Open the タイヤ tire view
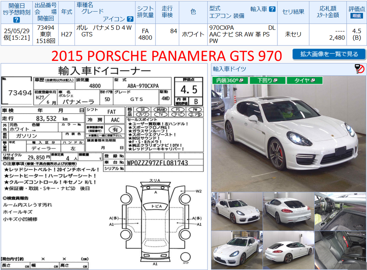The width and height of the screenshot is (367, 270). click(305, 81)
